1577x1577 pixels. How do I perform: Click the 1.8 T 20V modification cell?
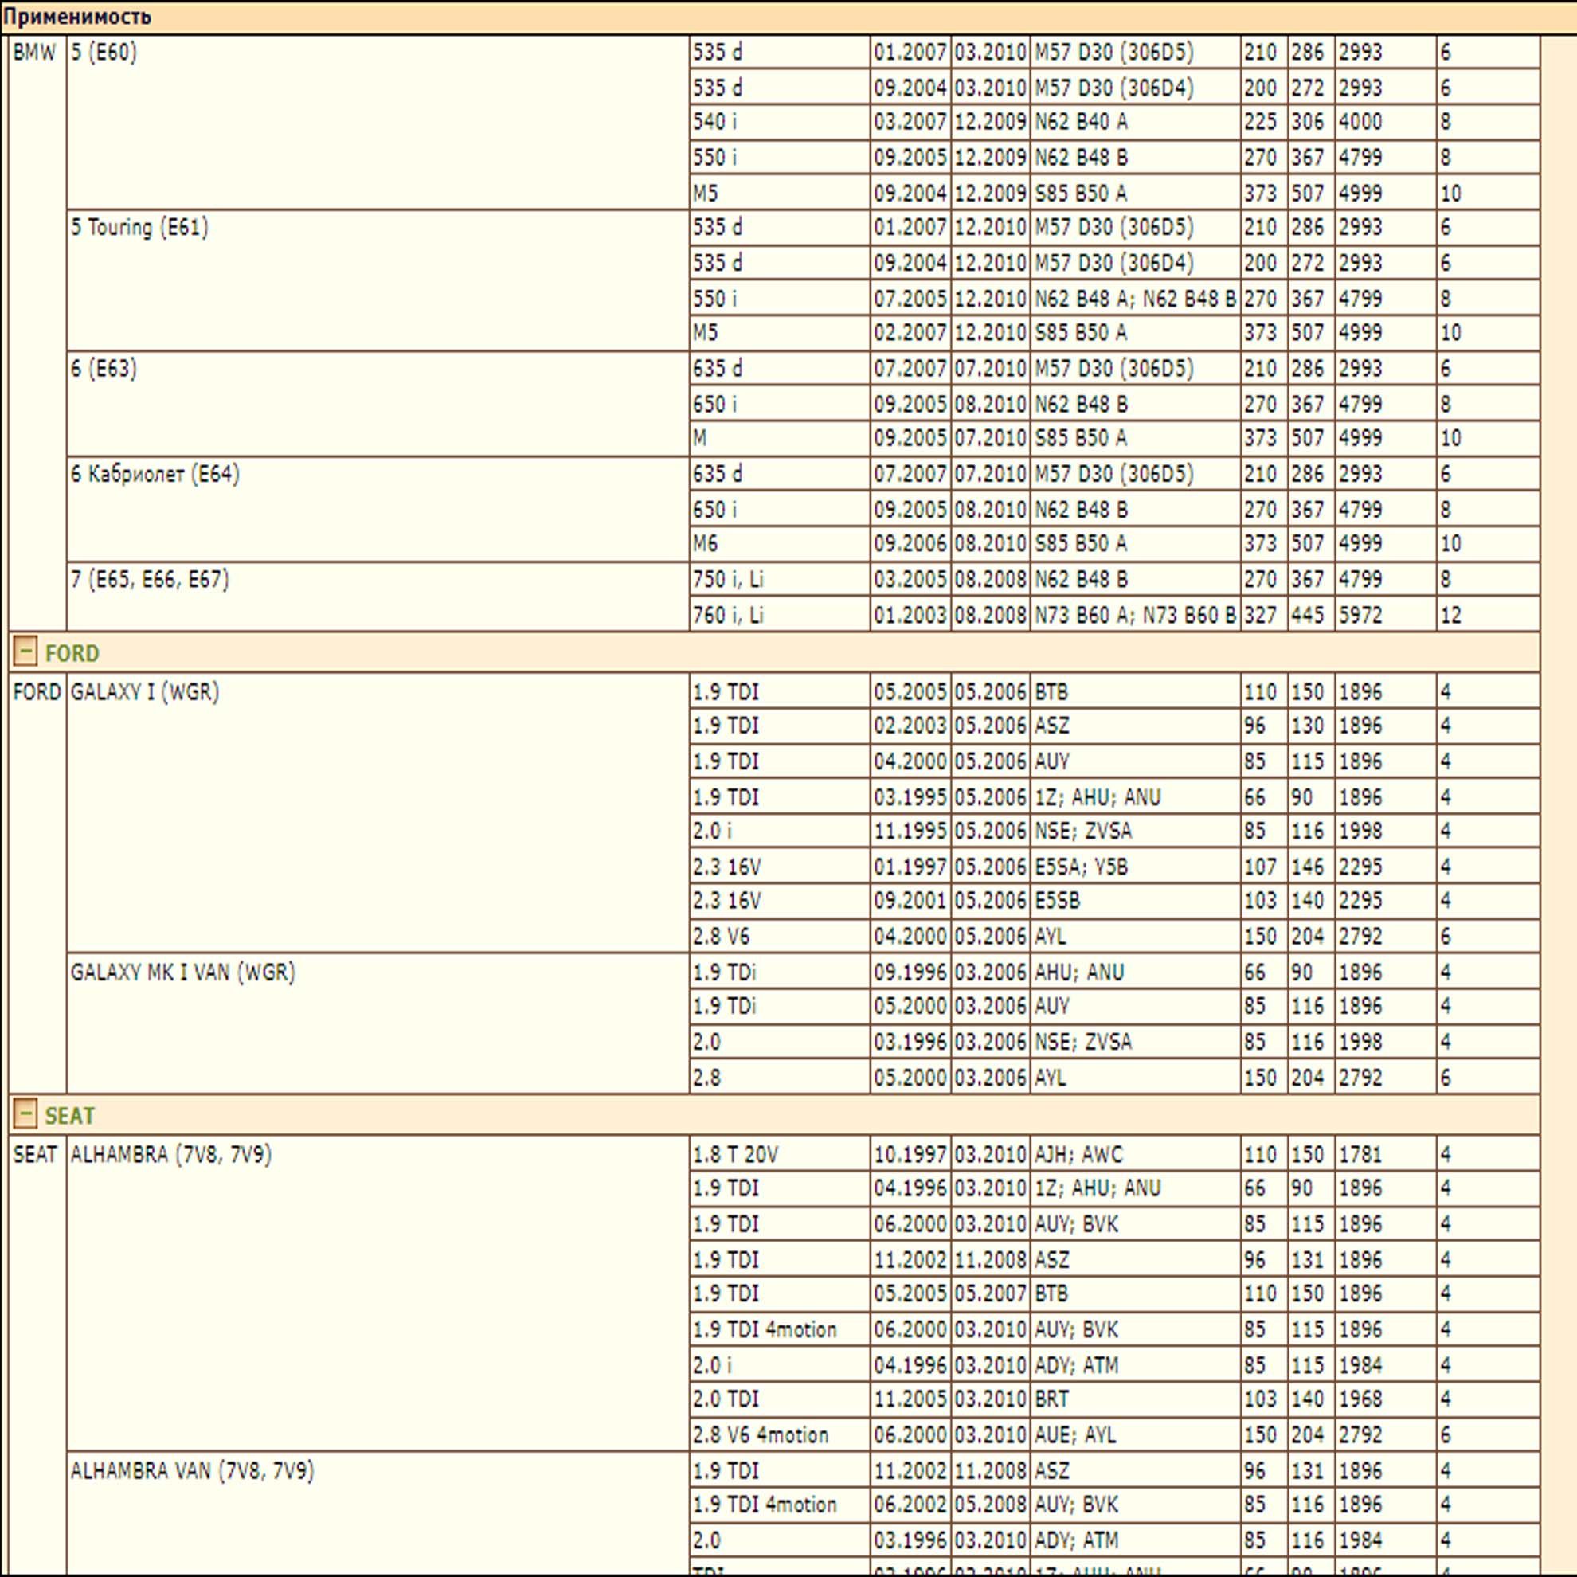pyautogui.click(x=735, y=1154)
